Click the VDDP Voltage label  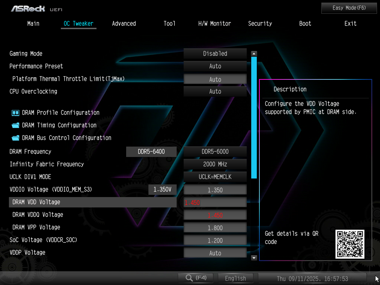[27, 252]
